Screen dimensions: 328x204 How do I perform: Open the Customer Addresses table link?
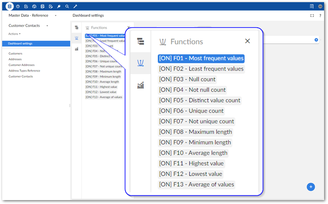coord(21,65)
